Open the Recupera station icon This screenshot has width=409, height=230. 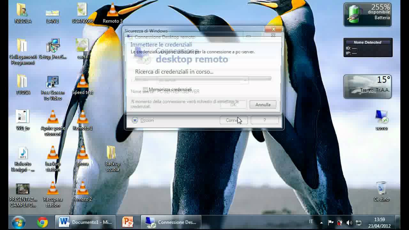coord(53,195)
